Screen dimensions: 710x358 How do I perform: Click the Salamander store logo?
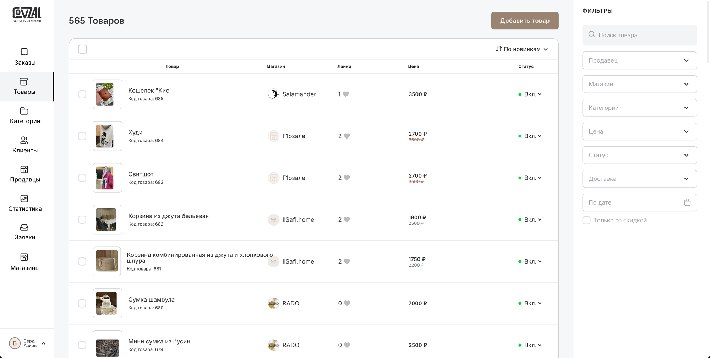273,94
